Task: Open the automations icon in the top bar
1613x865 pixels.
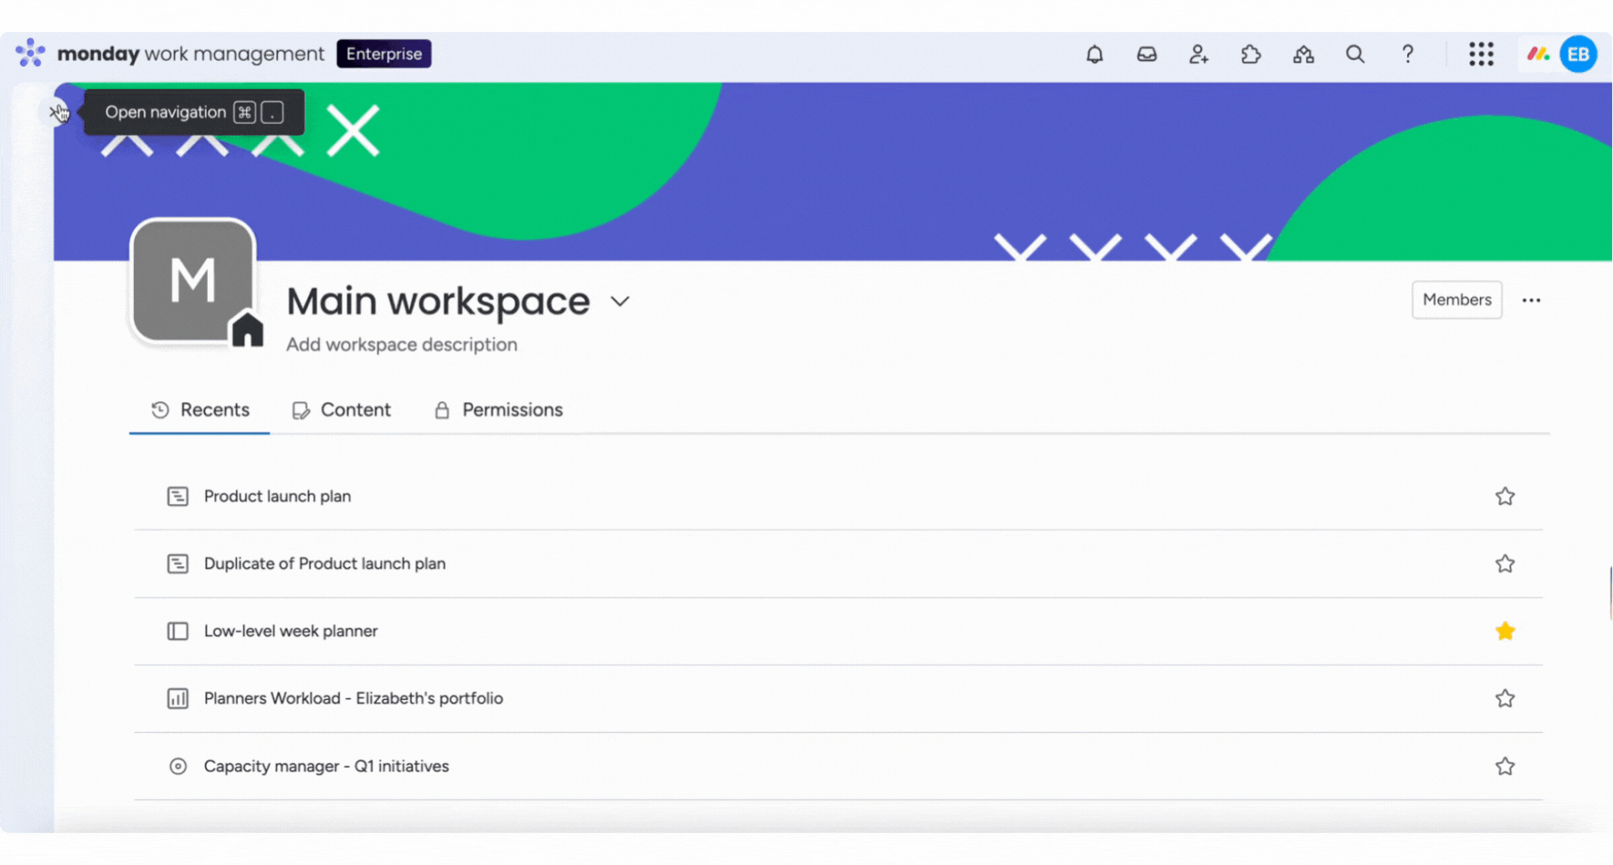Action: point(1303,54)
